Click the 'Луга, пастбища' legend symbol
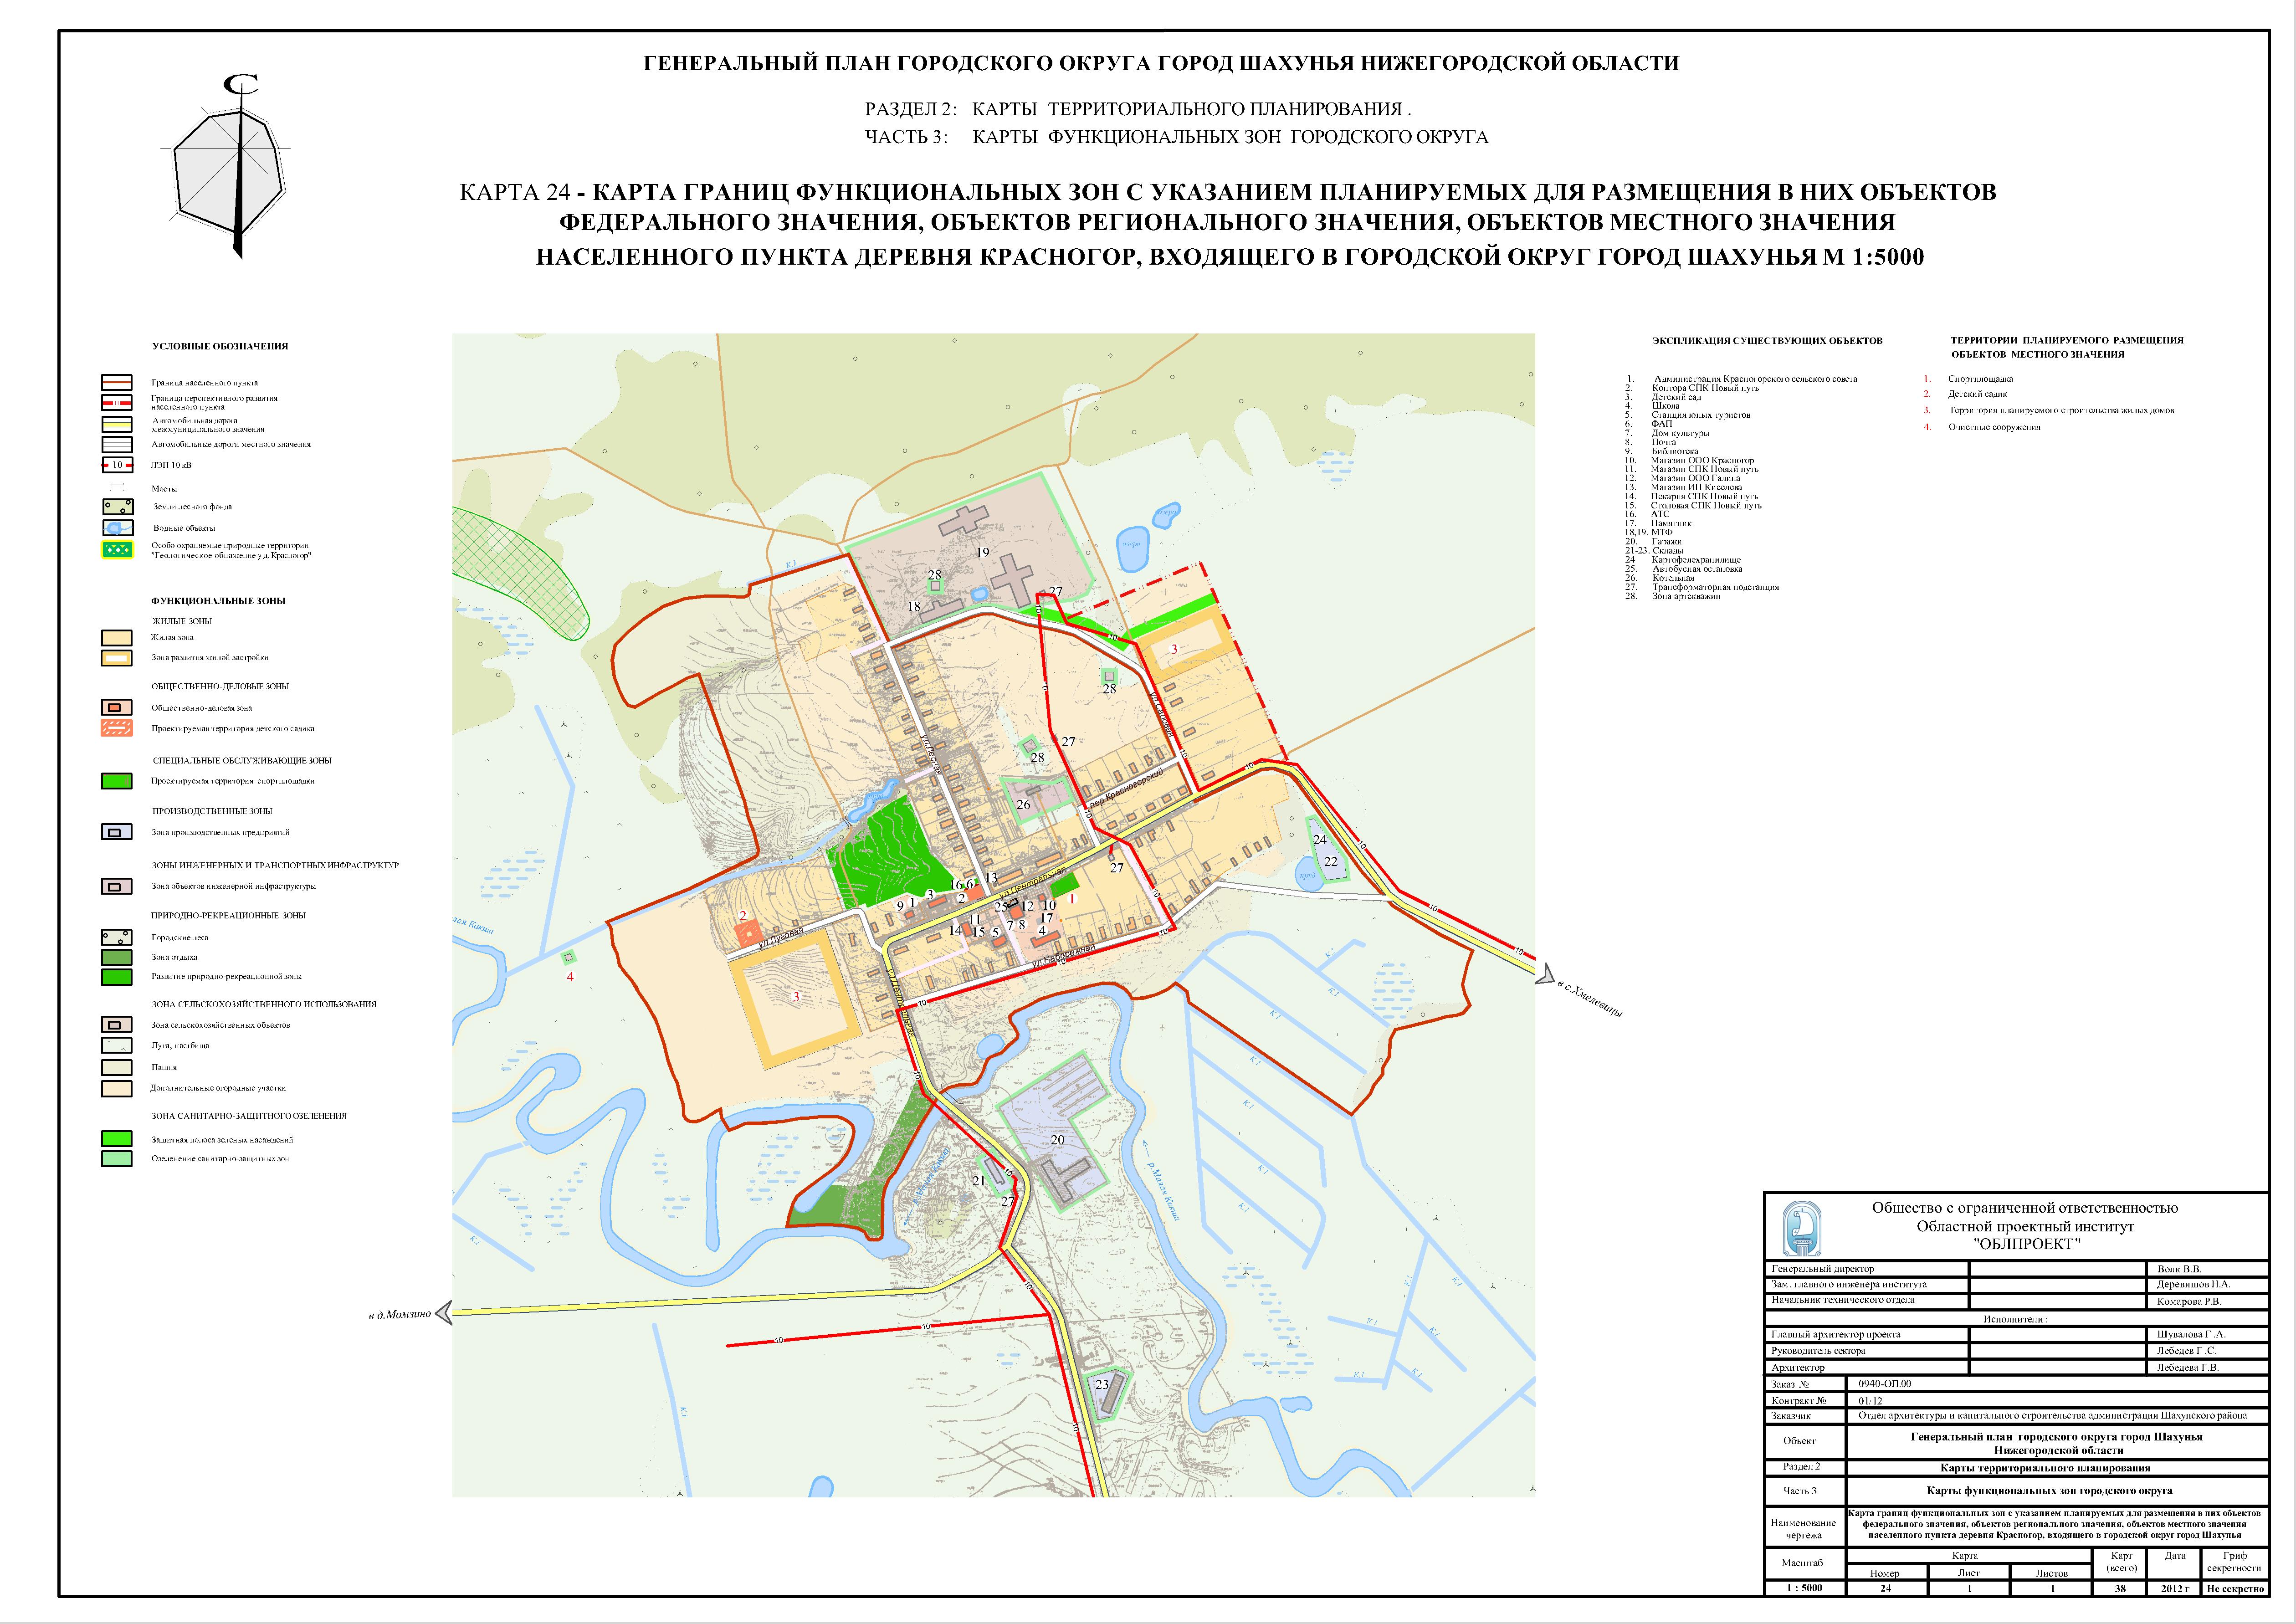The height and width of the screenshot is (1624, 2296). pos(117,1045)
